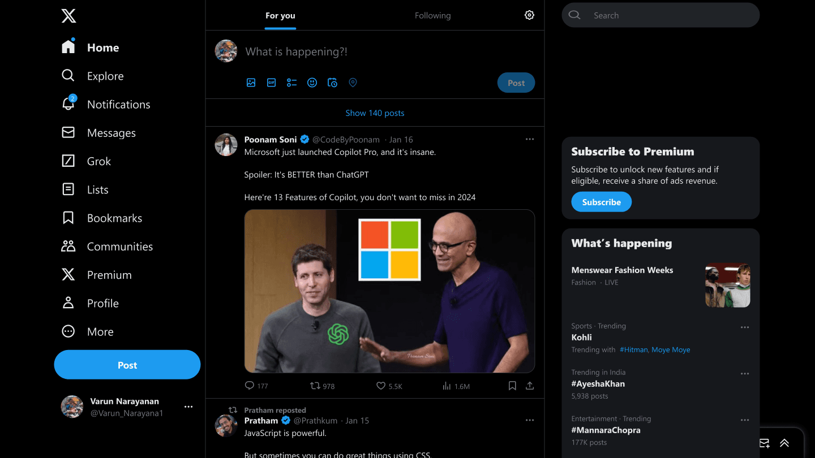Repost Poonam Soni's Copilot post
The height and width of the screenshot is (458, 815).
coord(315,386)
